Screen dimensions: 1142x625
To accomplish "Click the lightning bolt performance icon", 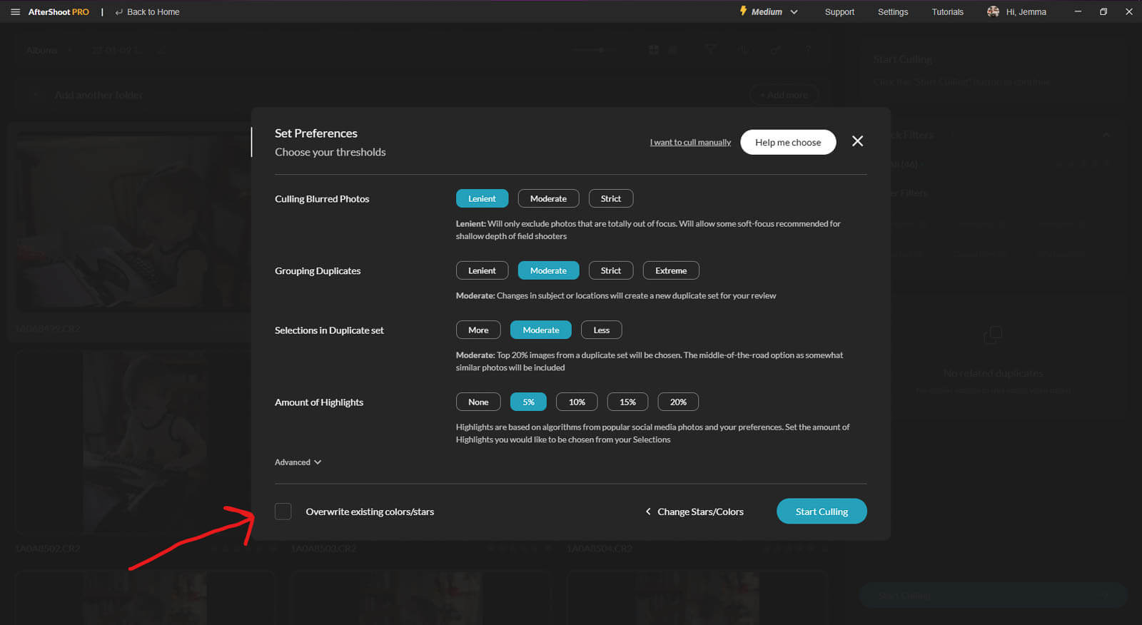I will pos(743,11).
